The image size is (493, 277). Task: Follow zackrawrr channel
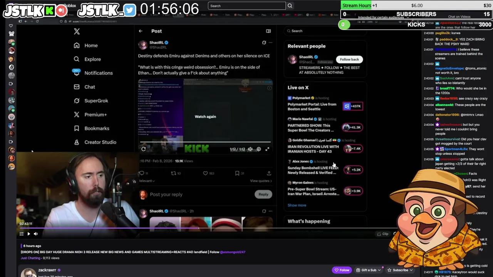[x=342, y=270]
